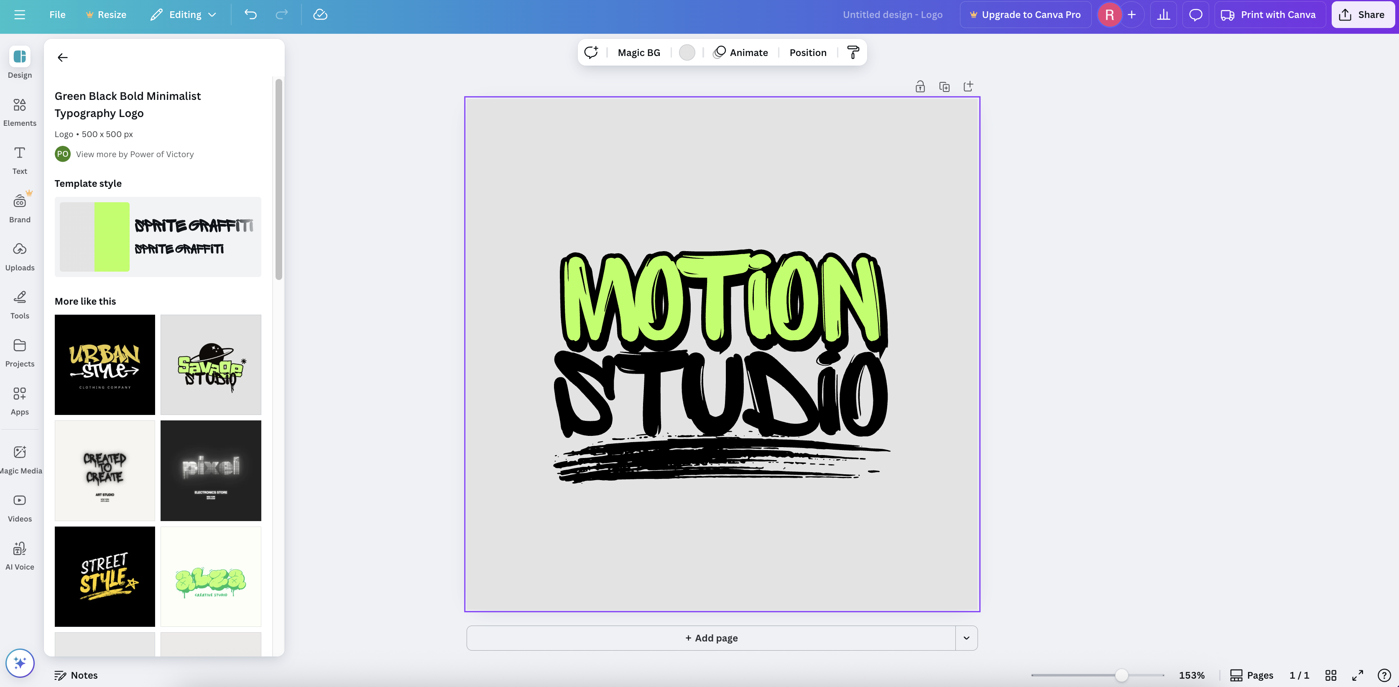The image size is (1399, 687).
Task: Enter fullscreen present mode
Action: tap(1358, 675)
